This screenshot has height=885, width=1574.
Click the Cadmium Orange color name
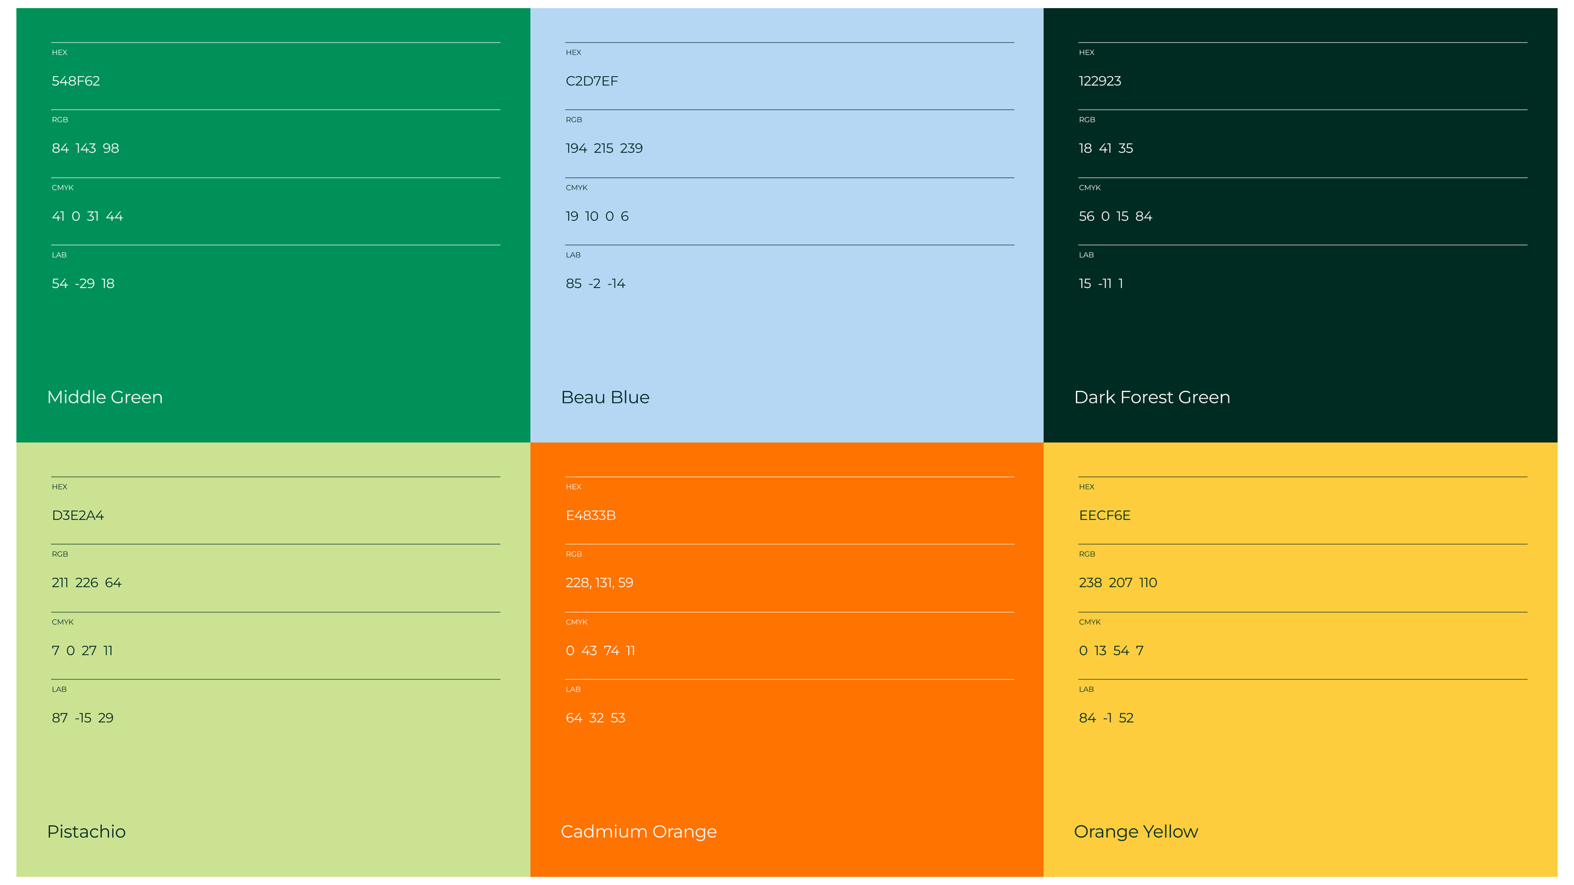[x=638, y=831]
